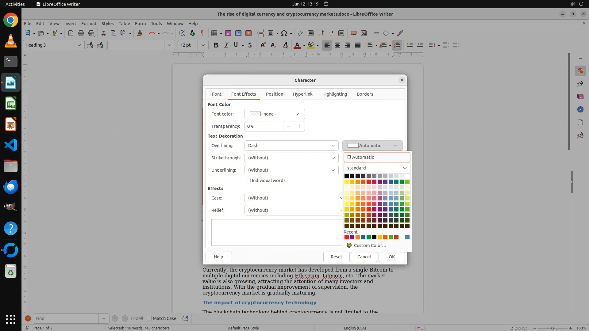The width and height of the screenshot is (589, 331).
Task: Click the Center alignment icon
Action: coord(337,45)
